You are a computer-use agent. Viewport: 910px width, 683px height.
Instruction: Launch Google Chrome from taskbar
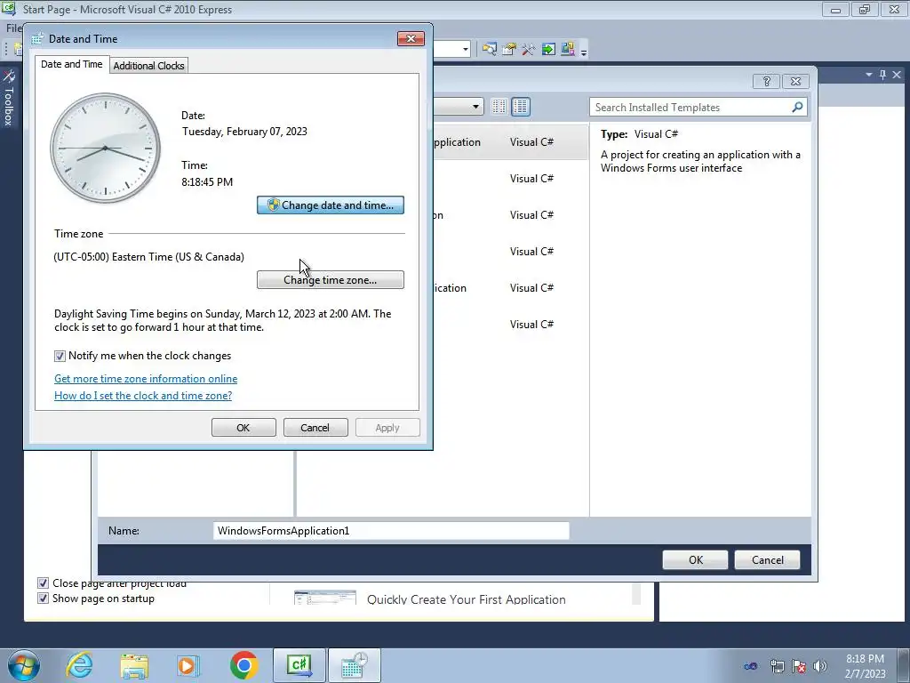coord(243,665)
